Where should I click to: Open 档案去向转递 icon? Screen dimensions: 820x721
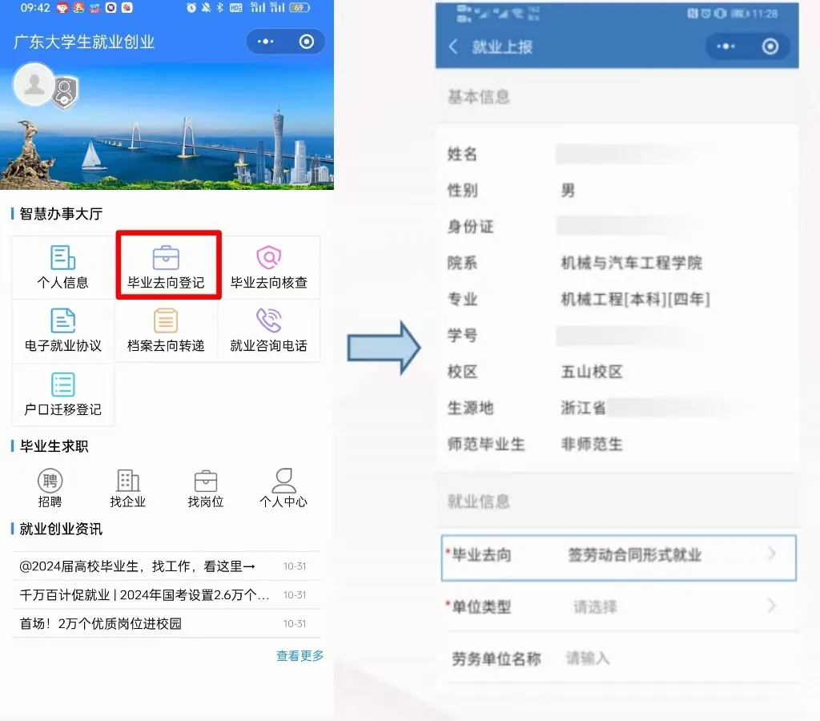pos(166,320)
